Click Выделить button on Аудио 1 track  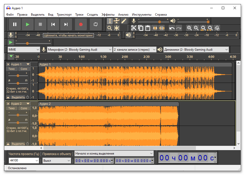click(x=18, y=97)
